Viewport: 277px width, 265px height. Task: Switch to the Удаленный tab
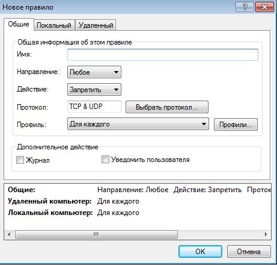click(96, 25)
